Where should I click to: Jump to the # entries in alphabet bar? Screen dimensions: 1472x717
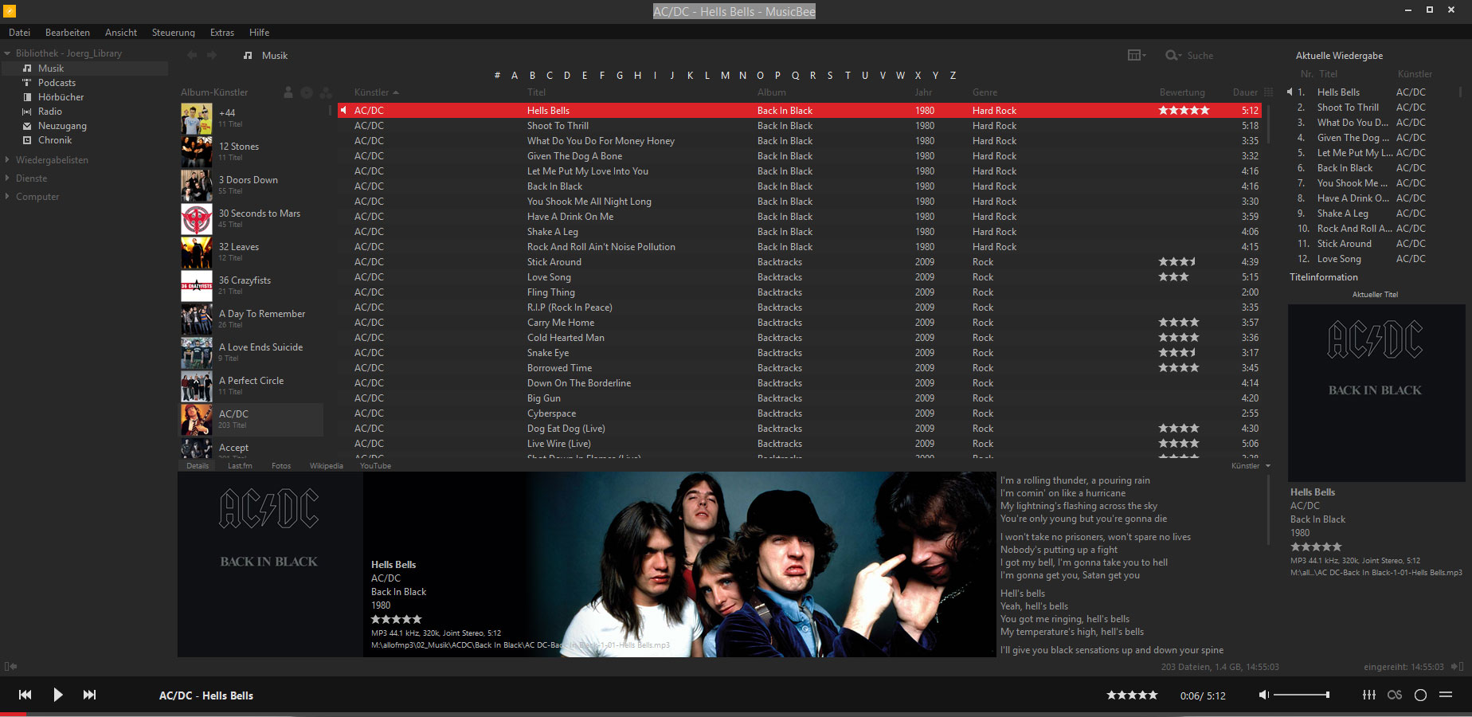tap(497, 76)
